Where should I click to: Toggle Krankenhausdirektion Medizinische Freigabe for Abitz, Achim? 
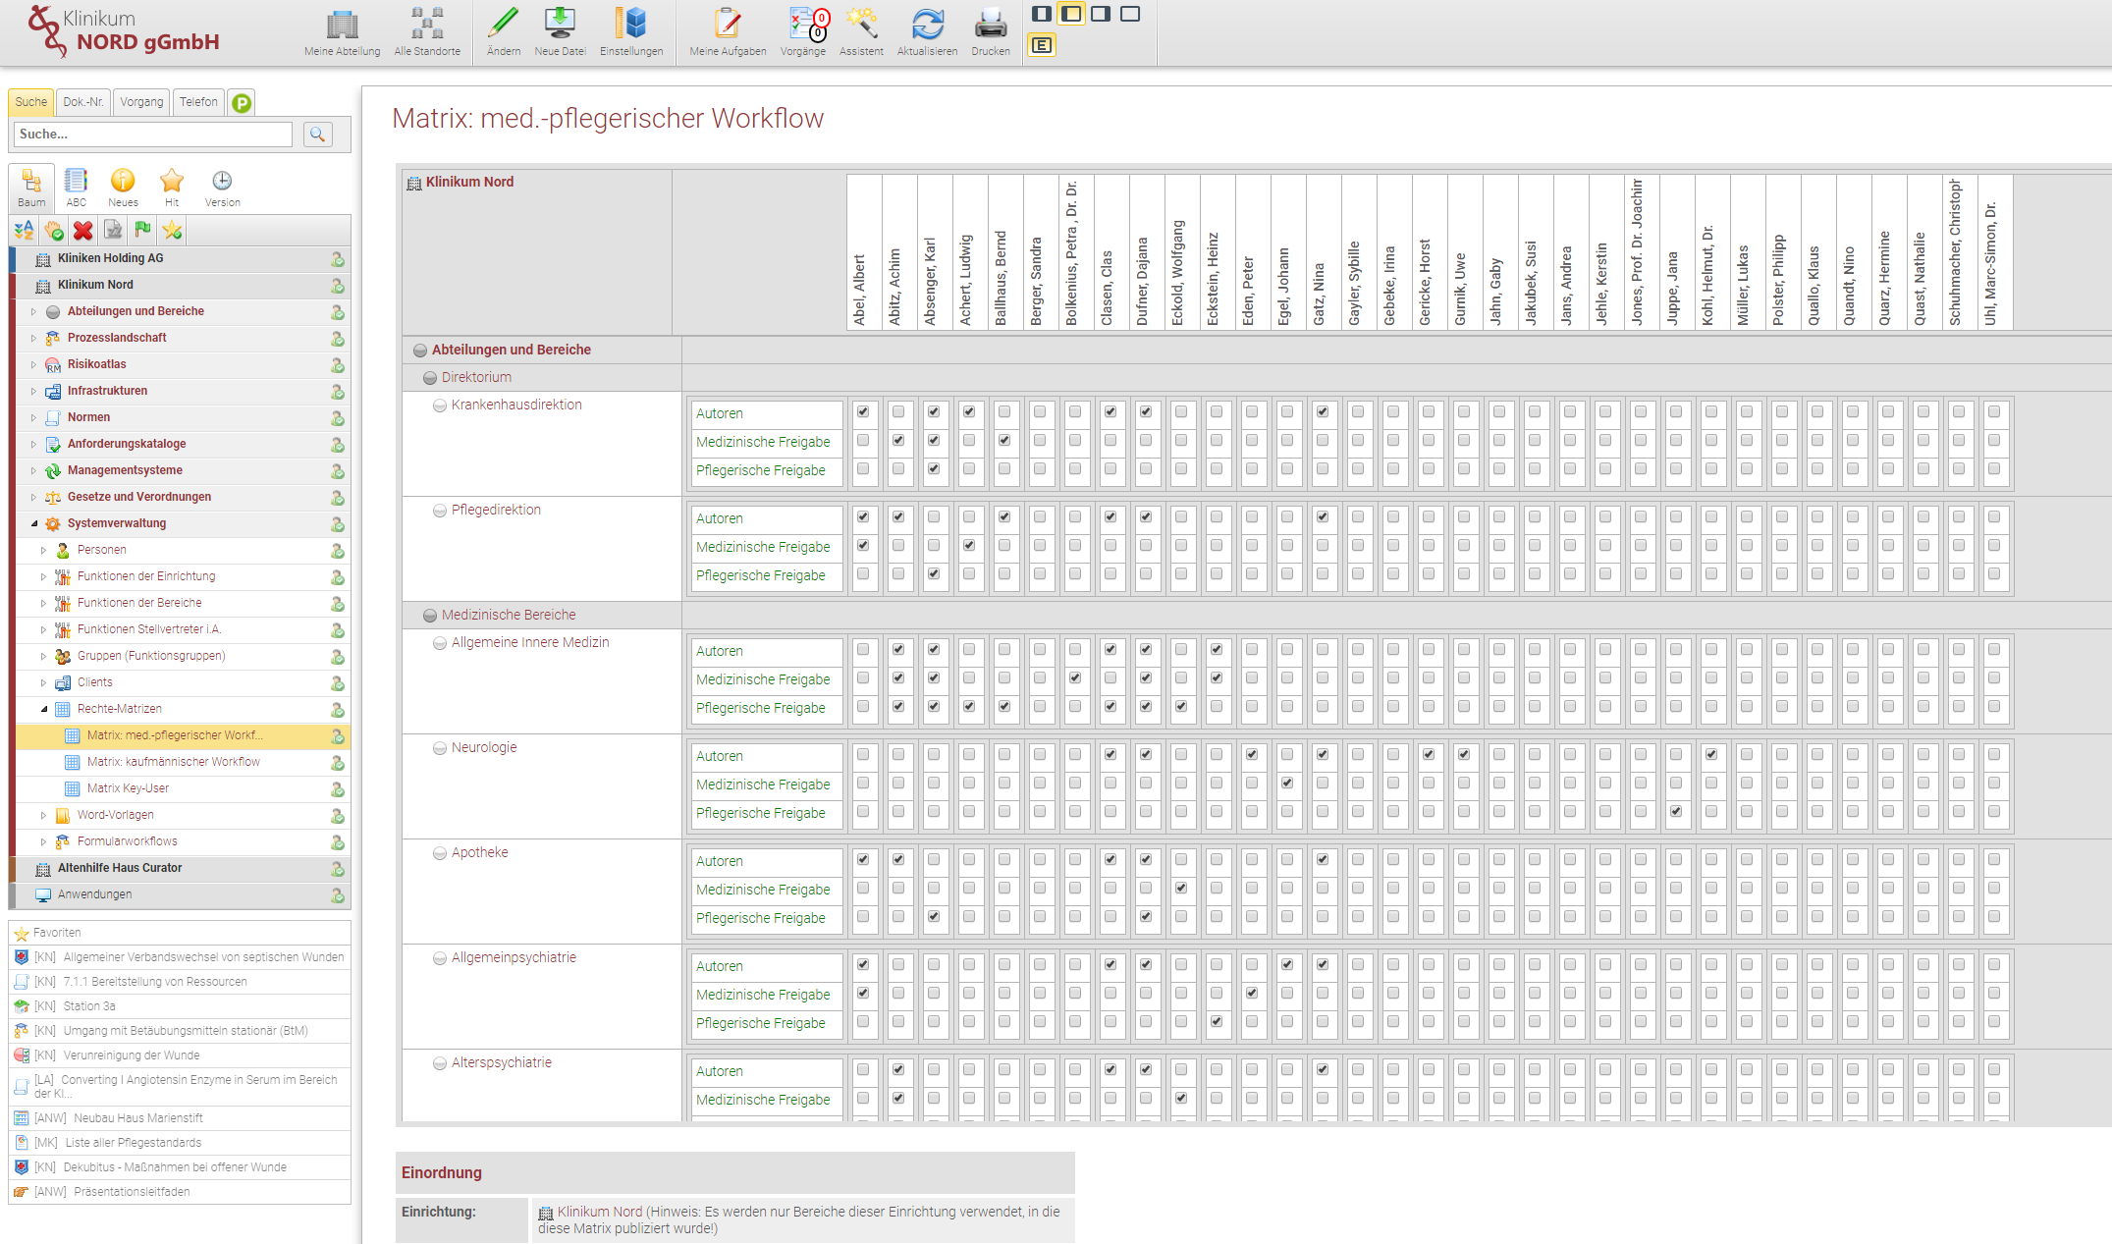pos(898,441)
